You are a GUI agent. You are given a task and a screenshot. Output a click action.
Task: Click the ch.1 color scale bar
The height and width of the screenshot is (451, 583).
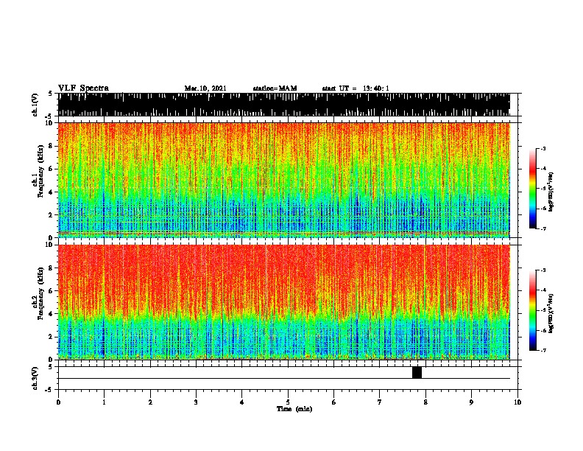(533, 189)
